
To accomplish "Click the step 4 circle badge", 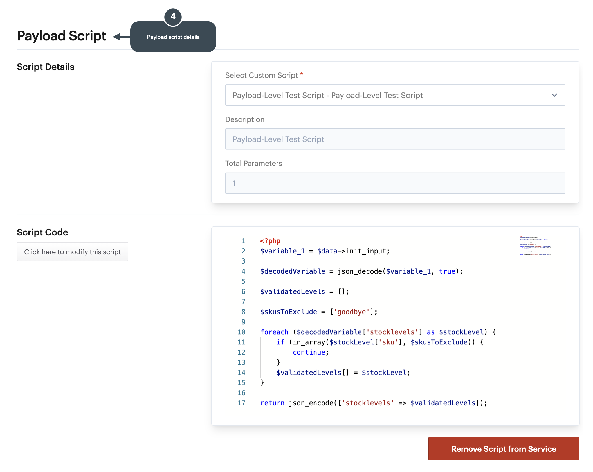I will [x=173, y=17].
